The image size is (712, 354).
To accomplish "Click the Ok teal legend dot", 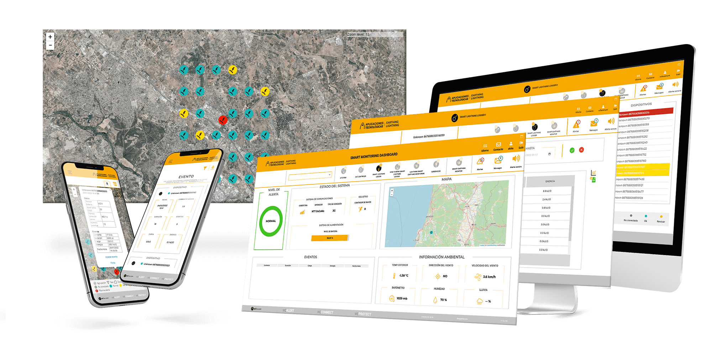I will point(646,216).
